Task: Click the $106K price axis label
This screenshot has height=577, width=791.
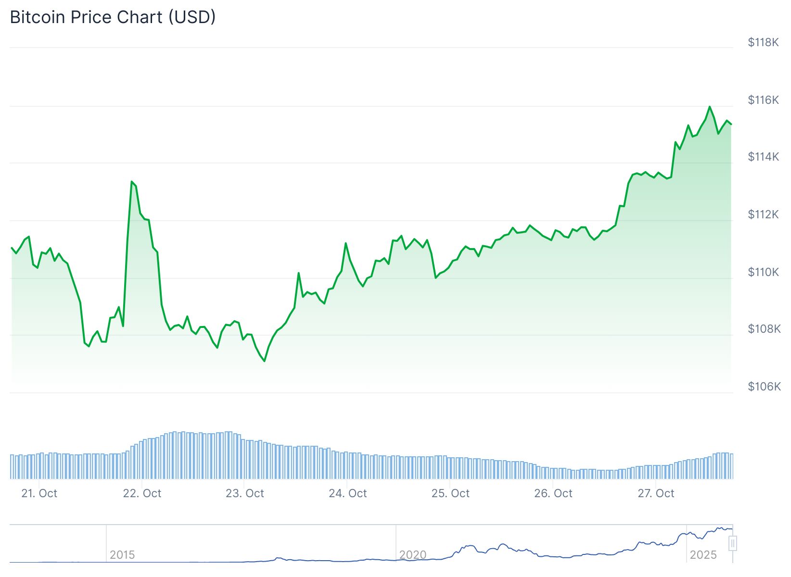Action: tap(763, 387)
